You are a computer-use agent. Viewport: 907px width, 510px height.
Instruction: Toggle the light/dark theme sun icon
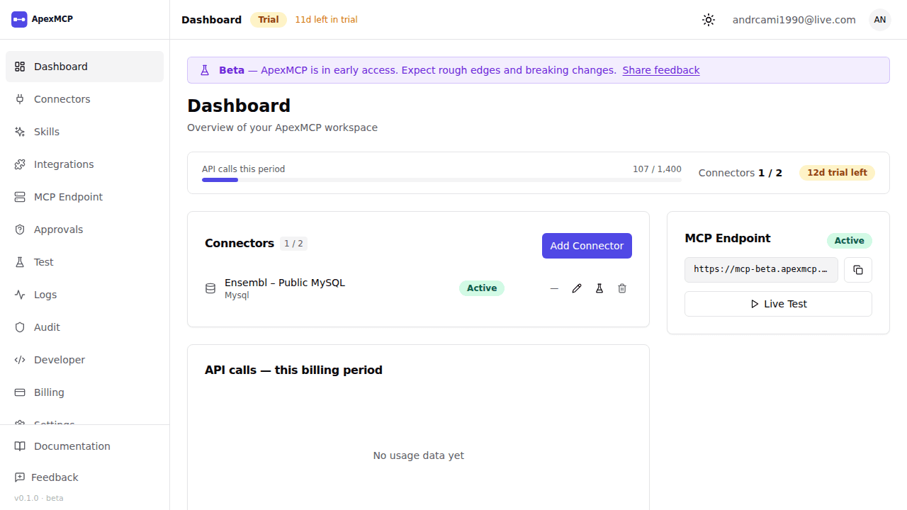pyautogui.click(x=709, y=20)
